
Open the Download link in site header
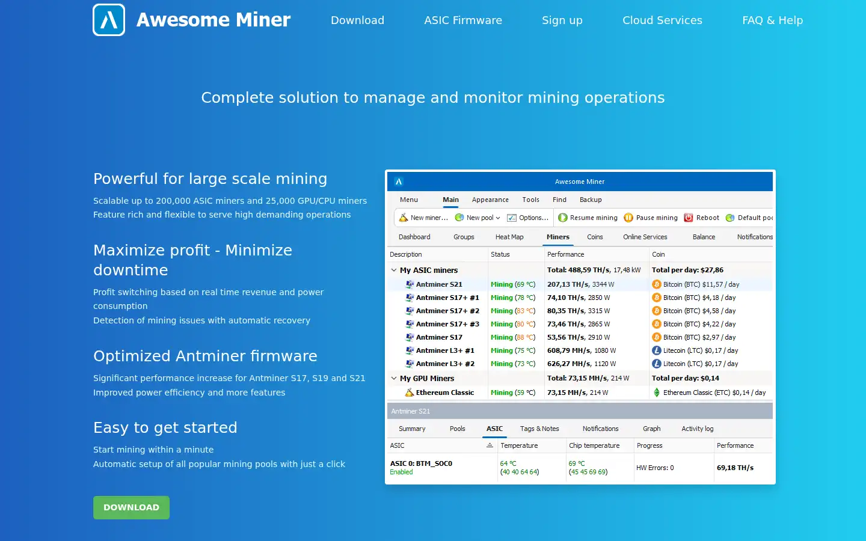357,20
